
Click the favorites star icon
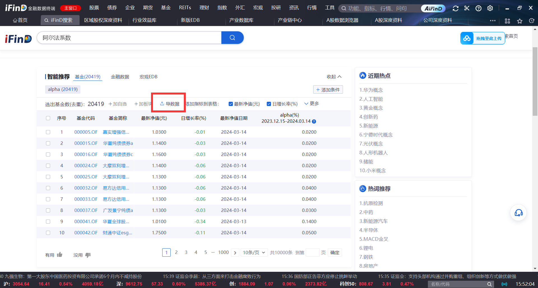click(520, 21)
